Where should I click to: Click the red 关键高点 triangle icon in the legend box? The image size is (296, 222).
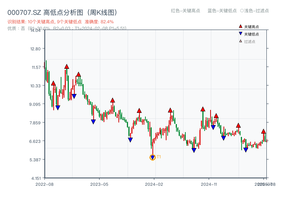tap(240, 27)
